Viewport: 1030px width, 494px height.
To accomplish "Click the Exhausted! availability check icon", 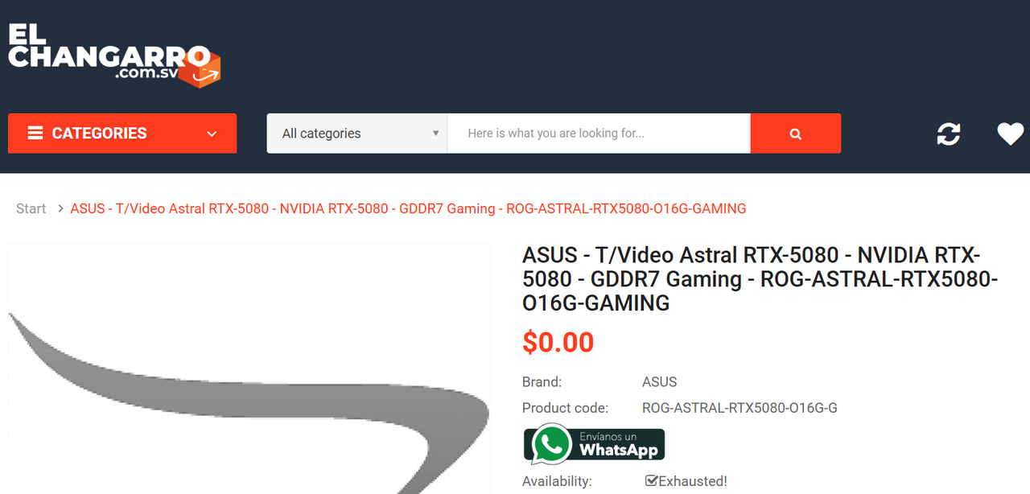I will pos(652,481).
